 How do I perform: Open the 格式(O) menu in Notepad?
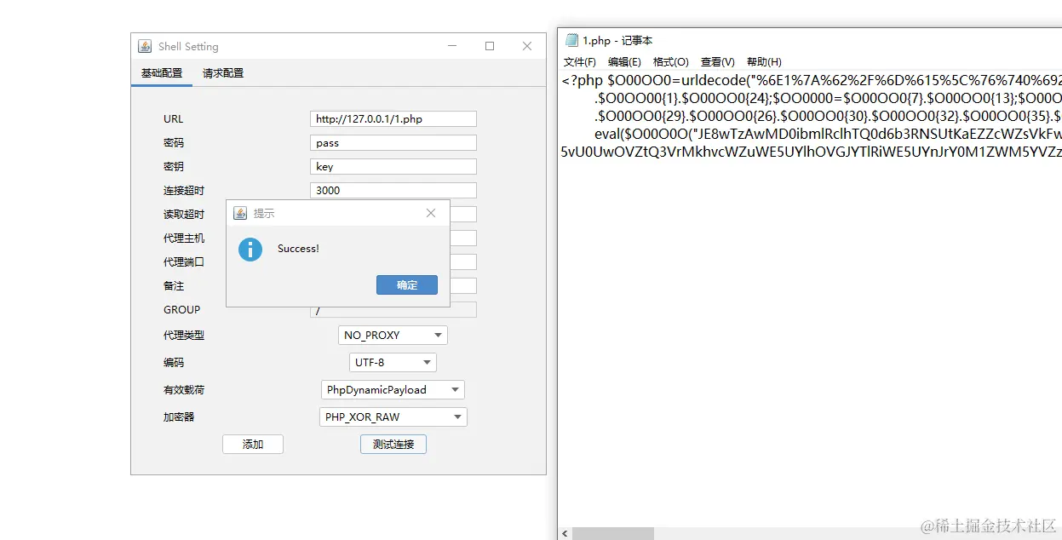click(670, 62)
